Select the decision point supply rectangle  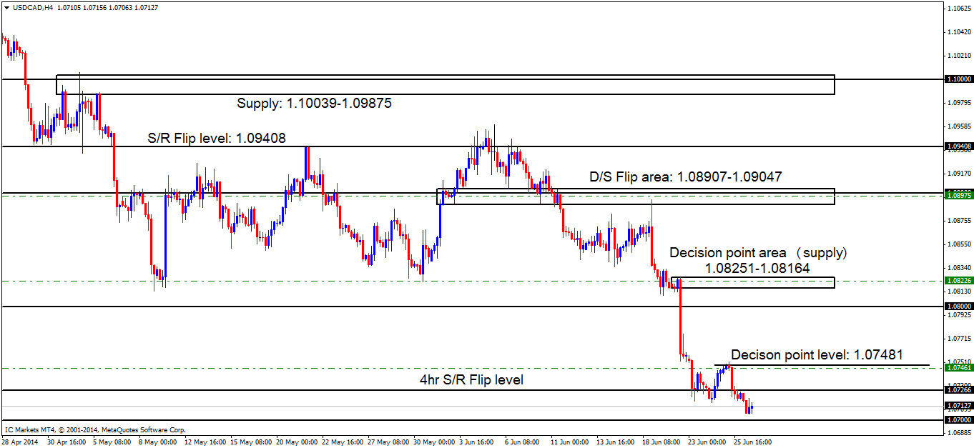click(x=753, y=282)
